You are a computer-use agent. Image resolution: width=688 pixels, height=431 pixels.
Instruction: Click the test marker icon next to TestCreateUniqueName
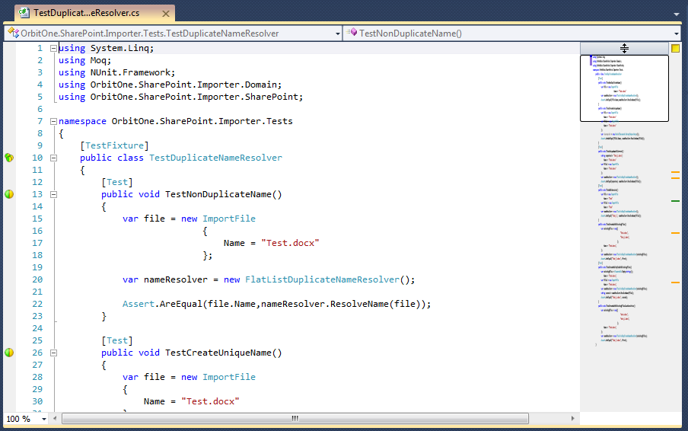tap(9, 353)
